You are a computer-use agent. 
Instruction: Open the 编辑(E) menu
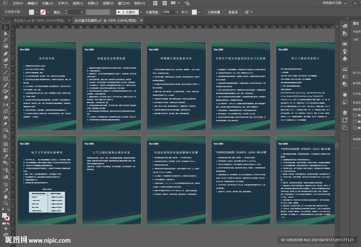(32, 3)
